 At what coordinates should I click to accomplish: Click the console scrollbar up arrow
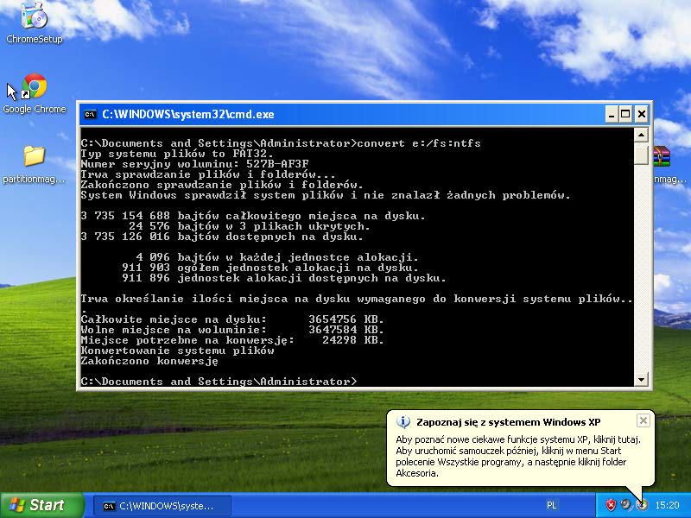[641, 135]
